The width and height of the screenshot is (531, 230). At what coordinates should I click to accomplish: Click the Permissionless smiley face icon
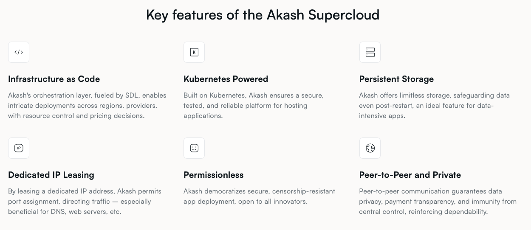[194, 148]
